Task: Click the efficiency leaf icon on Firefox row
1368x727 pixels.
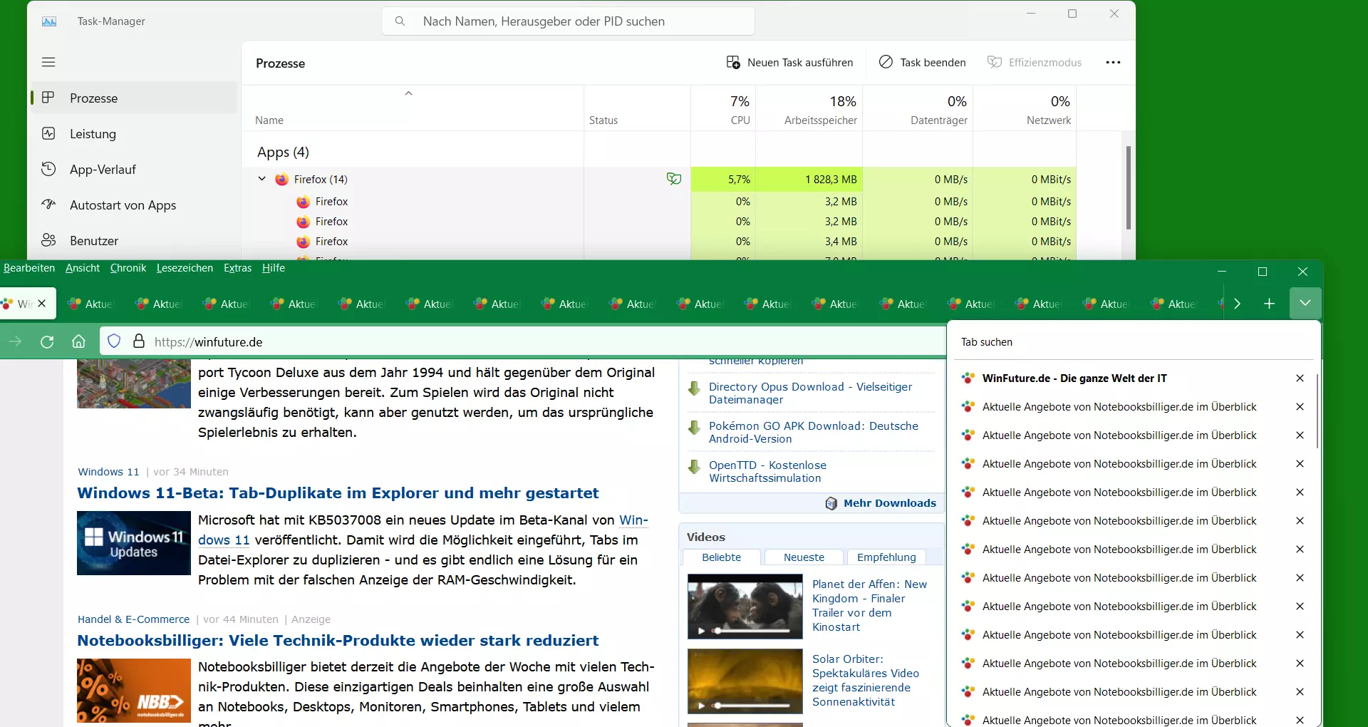Action: (x=673, y=179)
